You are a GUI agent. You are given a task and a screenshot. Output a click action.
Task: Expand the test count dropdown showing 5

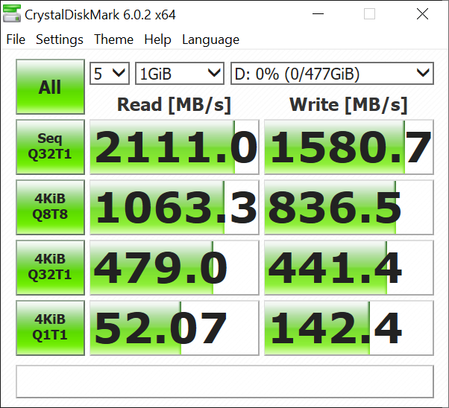point(110,74)
